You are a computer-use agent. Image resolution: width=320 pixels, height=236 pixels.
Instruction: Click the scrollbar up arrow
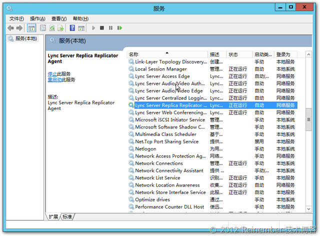(x=308, y=54)
